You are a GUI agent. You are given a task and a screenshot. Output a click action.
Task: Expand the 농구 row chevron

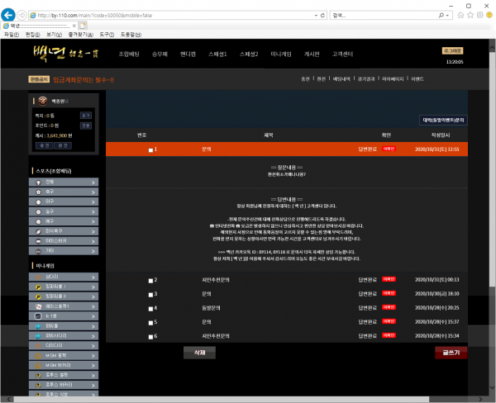pos(93,211)
